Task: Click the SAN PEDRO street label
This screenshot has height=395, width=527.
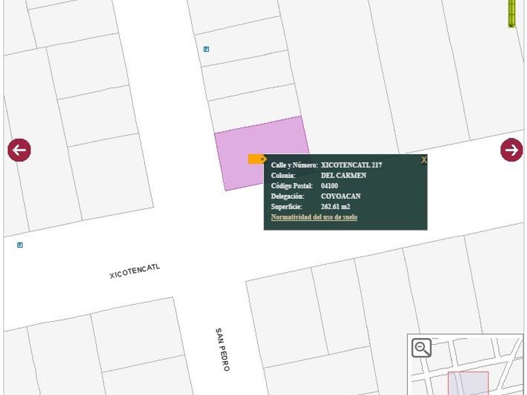Action: pos(223,350)
